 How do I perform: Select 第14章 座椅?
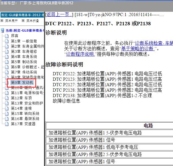click(x=22, y=108)
